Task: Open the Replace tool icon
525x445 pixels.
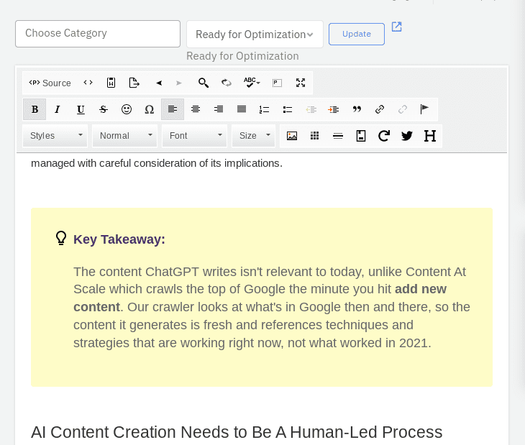Action: [227, 83]
